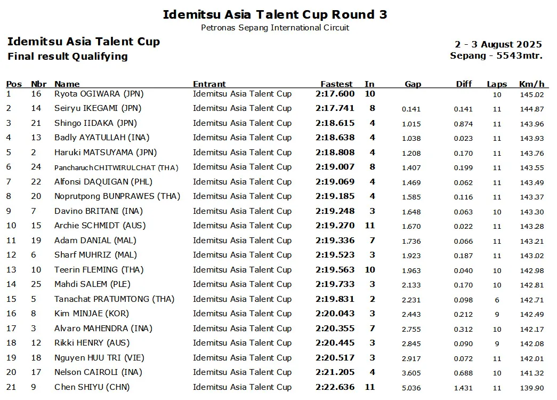Click rider name Tanachat PRATUMTONG (THA)
Viewport: 557px width, 400px height.
pyautogui.click(x=114, y=299)
